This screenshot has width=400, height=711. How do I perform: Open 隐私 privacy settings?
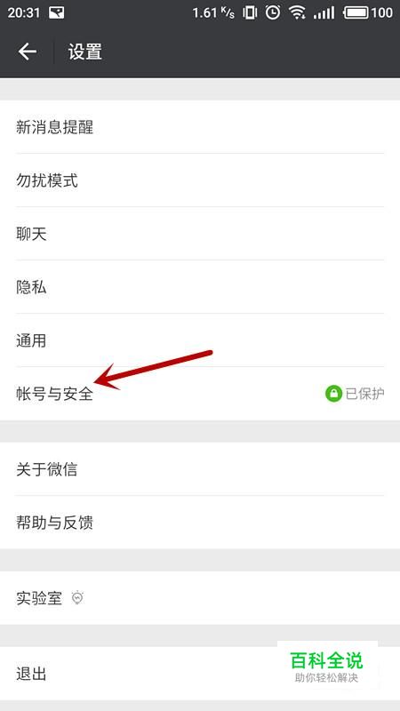(x=200, y=287)
